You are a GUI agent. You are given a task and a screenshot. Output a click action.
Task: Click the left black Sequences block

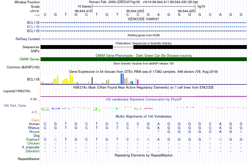[77, 47]
